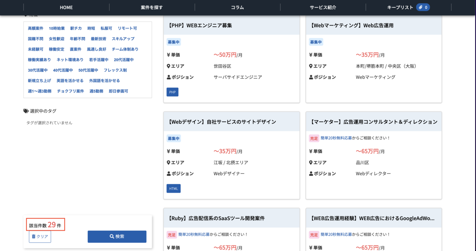Click 簡単20秒無料応募 in WEB広告運用経験 card
Viewport: 476px width, 251px height.
(x=336, y=234)
